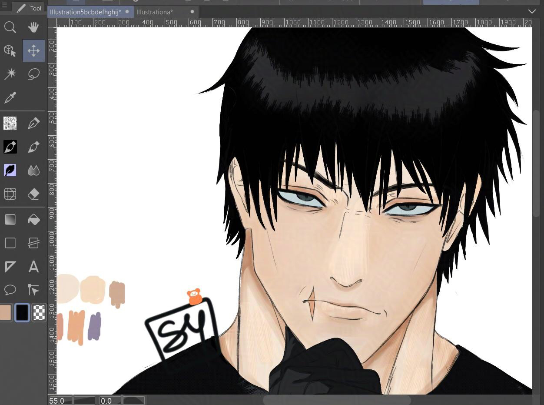The width and height of the screenshot is (544, 405).
Task: Select the Auto select magic wand
Action: (10, 74)
